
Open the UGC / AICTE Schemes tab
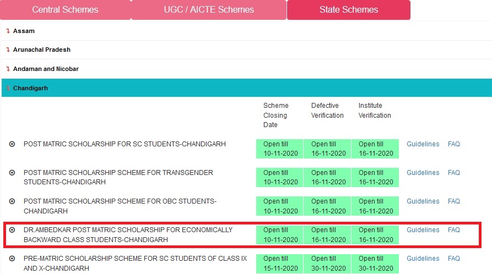pos(209,10)
